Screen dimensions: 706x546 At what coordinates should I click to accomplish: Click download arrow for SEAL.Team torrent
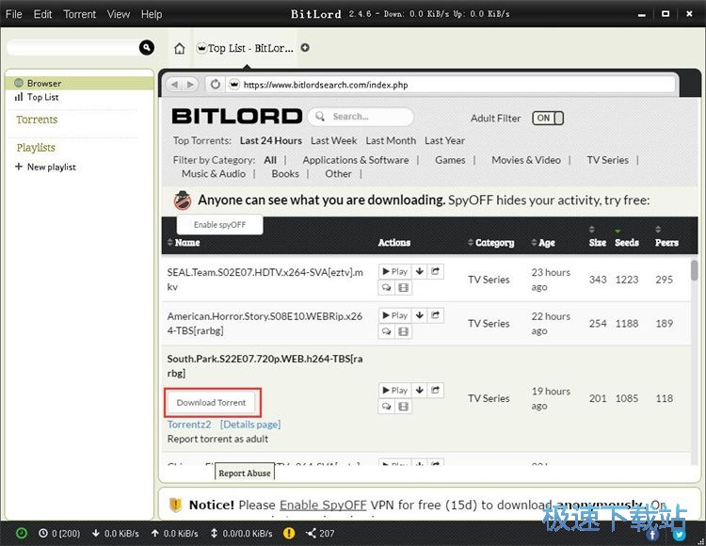click(x=420, y=271)
